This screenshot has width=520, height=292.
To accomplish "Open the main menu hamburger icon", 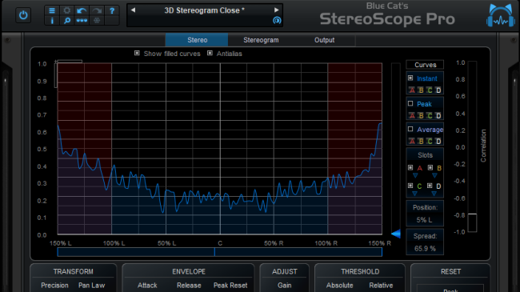I will click(x=52, y=10).
